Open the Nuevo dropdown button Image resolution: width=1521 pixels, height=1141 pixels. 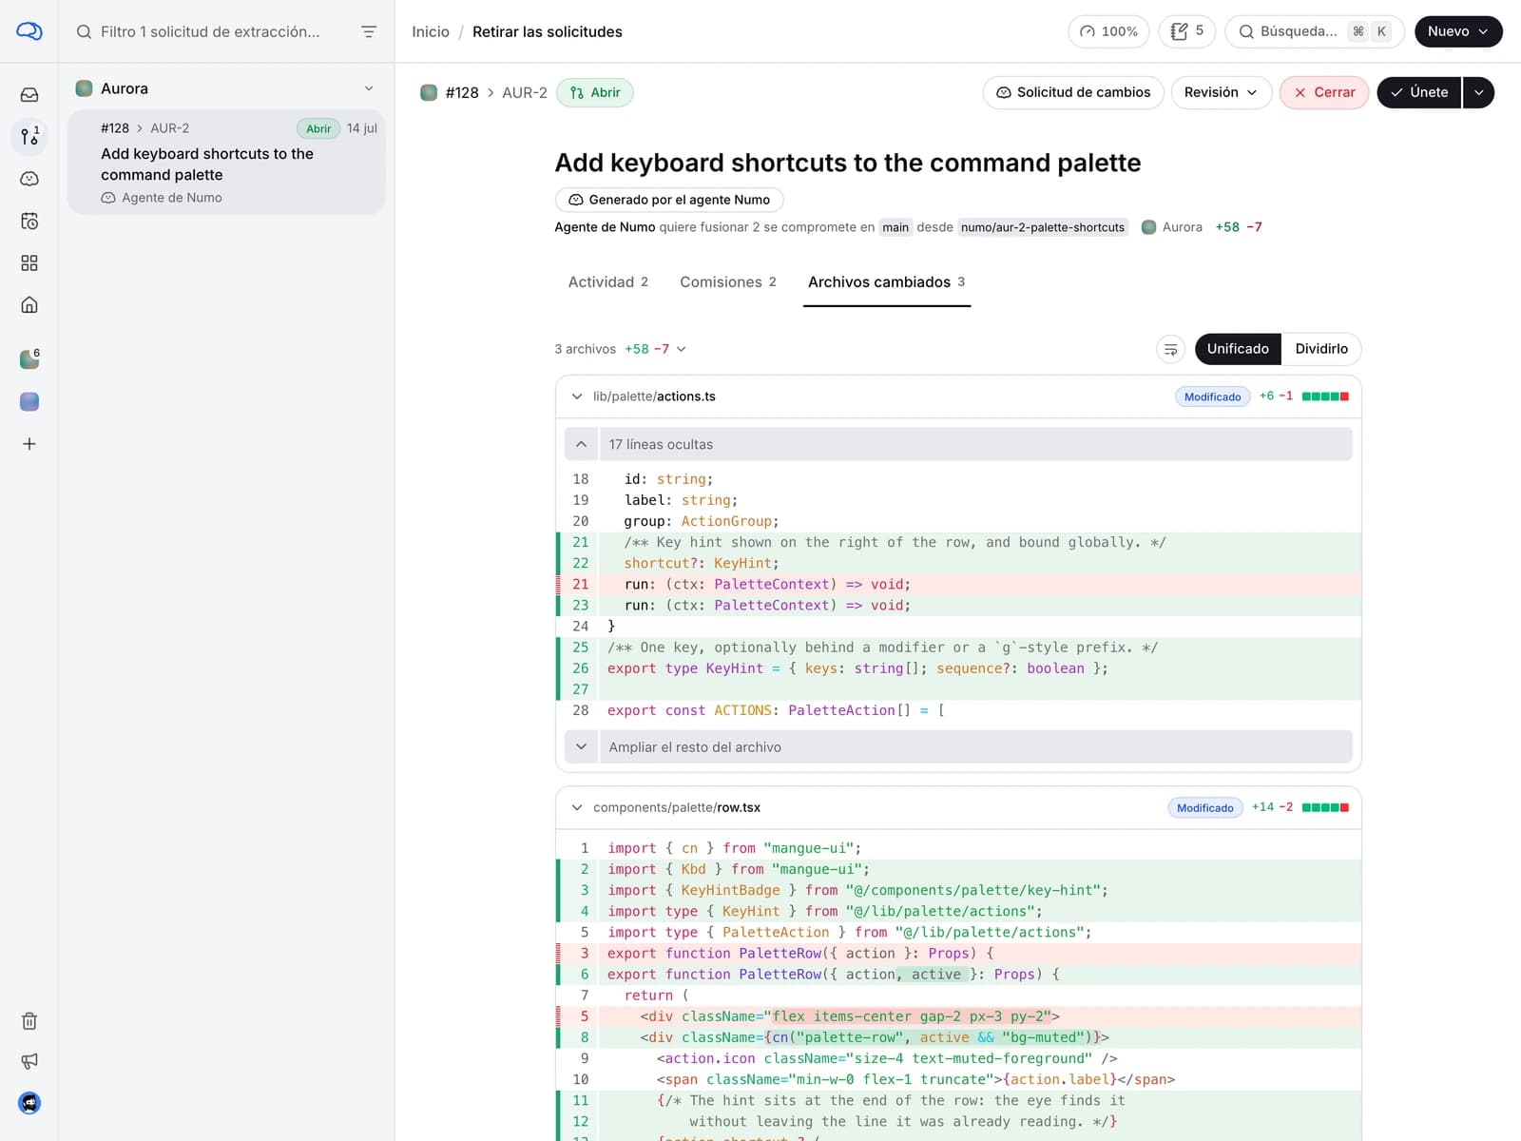pyautogui.click(x=1457, y=31)
